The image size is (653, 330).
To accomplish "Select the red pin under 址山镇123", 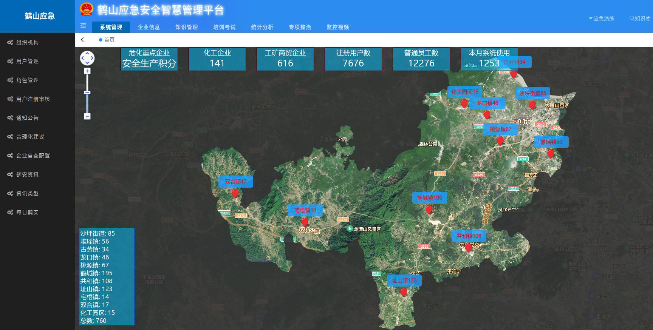I will click(x=404, y=292).
